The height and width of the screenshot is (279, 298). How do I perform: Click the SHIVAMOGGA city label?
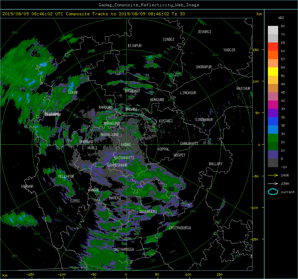(x=124, y=249)
